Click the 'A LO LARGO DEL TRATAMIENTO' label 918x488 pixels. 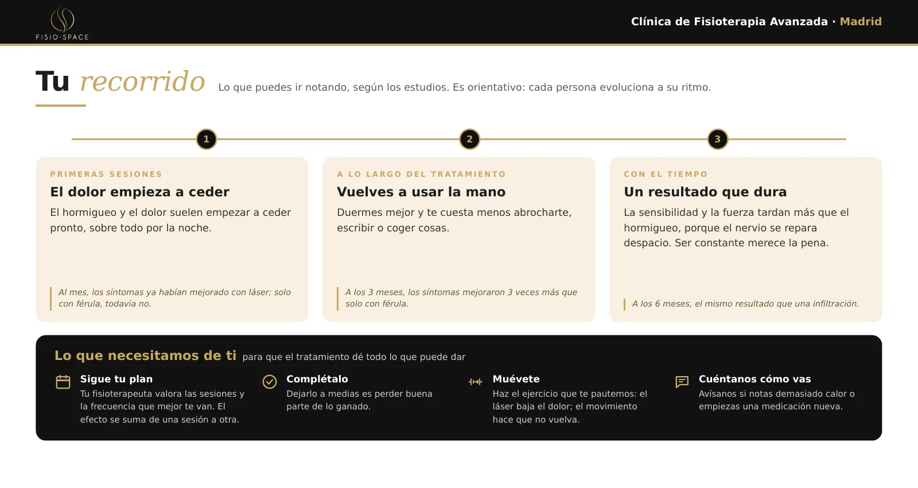(421, 174)
